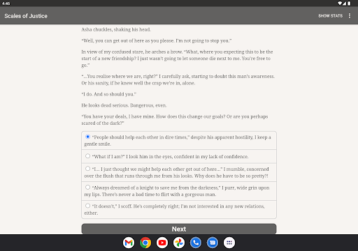Click the paragraph starting 'In view of my confused stare'
Image resolution: width=358 pixels, height=251 pixels.
click(x=177, y=59)
